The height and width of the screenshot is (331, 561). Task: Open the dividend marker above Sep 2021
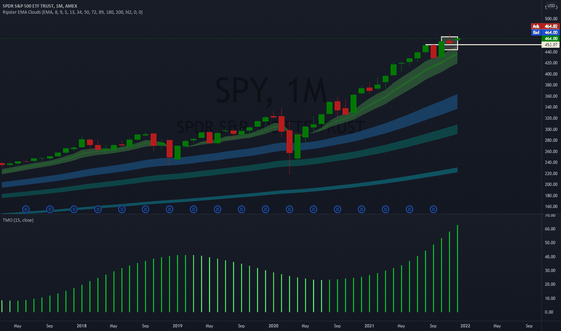[433, 209]
